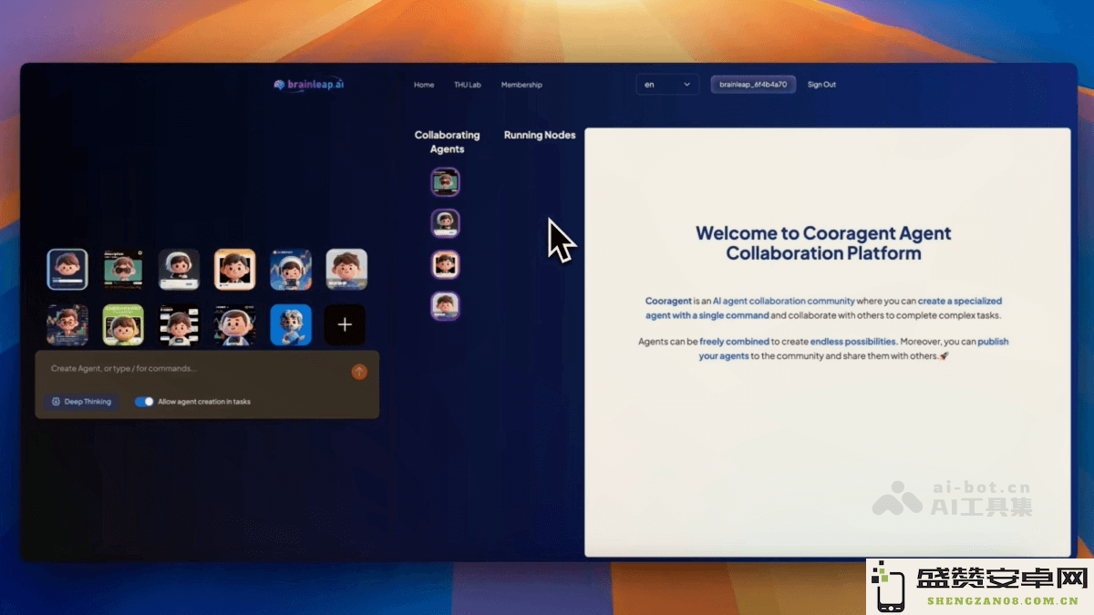
Task: Click the 'freely combined' highlighted text
Action: tap(735, 342)
